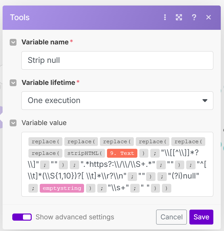Click the Variable lifetime label
The image size is (224, 231).
coord(48,83)
